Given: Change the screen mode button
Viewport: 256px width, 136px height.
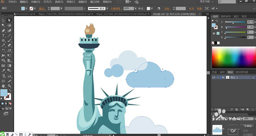Looking at the screenshot, I should tap(6, 114).
